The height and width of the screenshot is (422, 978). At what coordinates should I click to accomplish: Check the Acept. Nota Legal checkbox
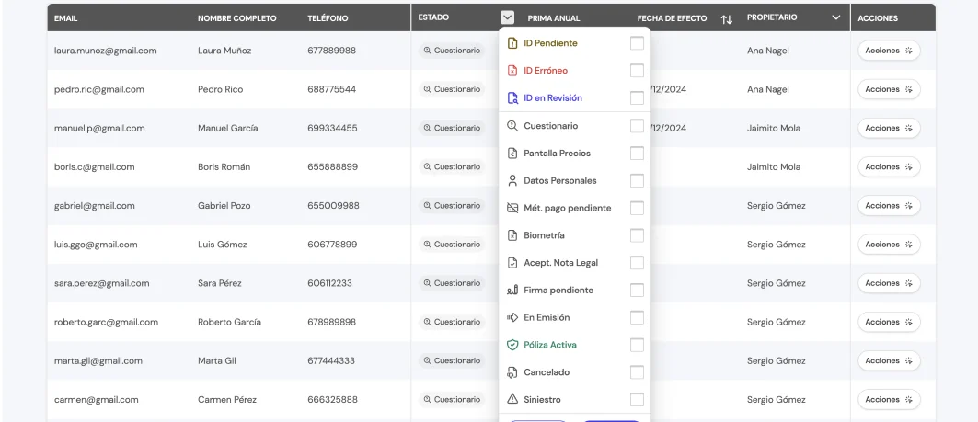tap(637, 263)
